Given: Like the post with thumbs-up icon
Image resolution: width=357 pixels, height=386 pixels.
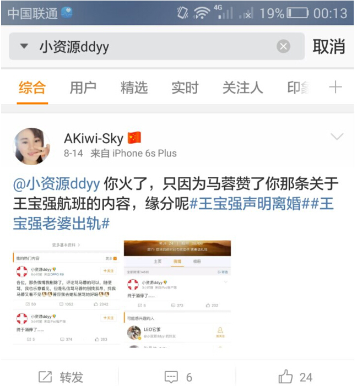Looking at the screenshot, I should [285, 377].
